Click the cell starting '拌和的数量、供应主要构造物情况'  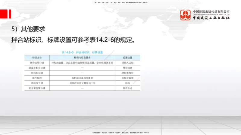(x=82, y=63)
